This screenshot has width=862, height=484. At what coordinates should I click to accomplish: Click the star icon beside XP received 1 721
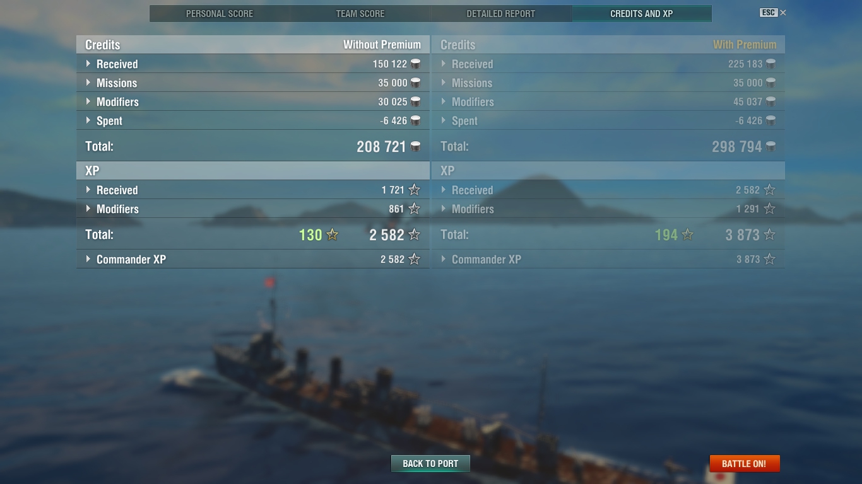click(x=414, y=190)
